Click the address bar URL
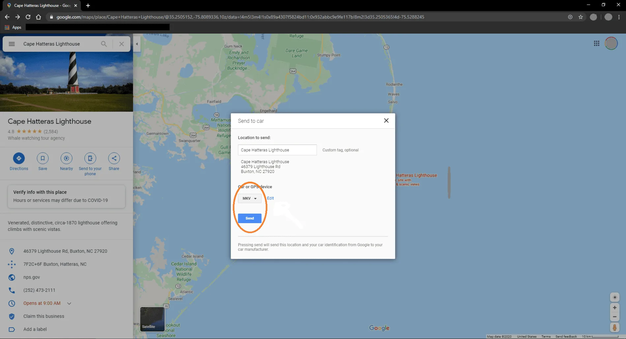626x339 pixels. [x=240, y=17]
